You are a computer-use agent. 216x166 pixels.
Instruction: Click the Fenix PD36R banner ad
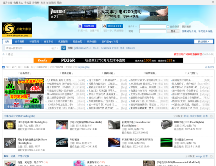tap(108, 60)
